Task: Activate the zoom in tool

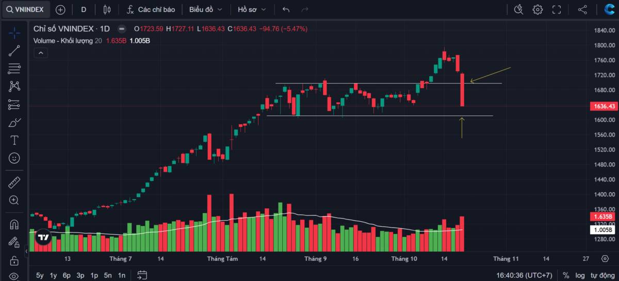Action: 14,200
